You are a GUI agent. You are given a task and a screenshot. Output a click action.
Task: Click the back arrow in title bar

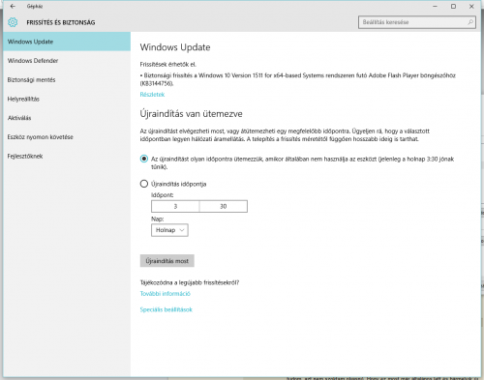click(x=13, y=6)
